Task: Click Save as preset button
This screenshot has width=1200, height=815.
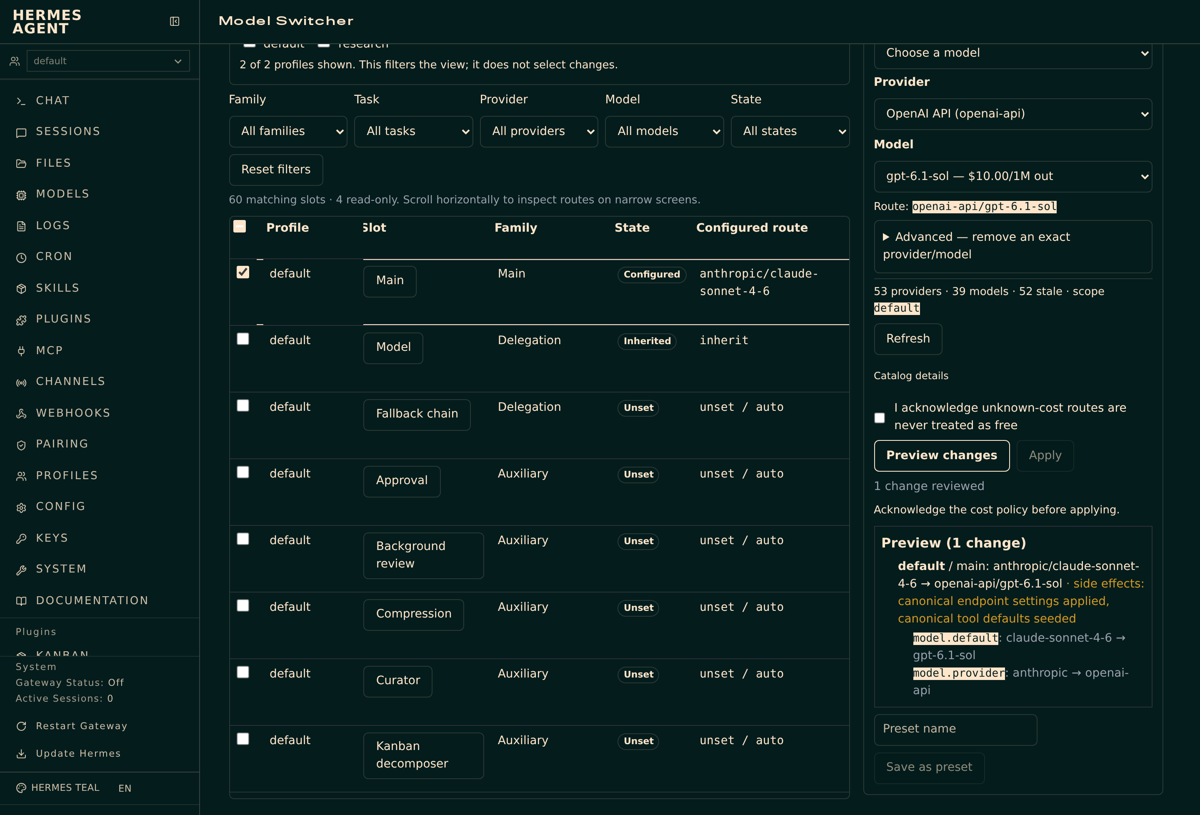Action: click(x=929, y=768)
